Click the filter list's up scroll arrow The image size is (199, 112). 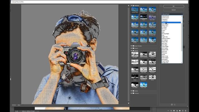(182, 16)
